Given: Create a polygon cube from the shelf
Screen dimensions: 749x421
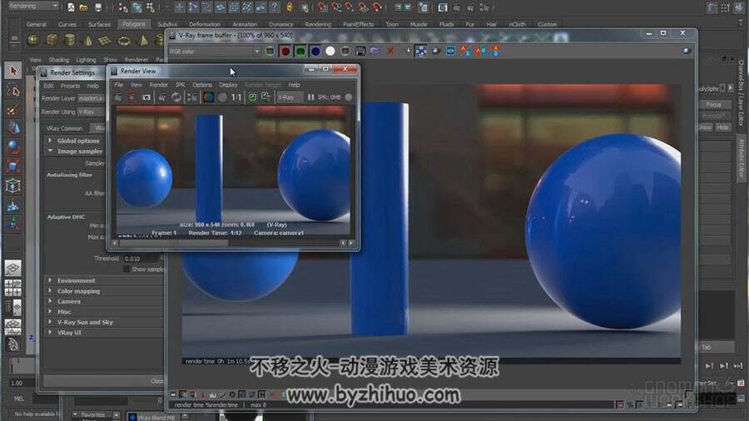Looking at the screenshot, I should 52,40.
